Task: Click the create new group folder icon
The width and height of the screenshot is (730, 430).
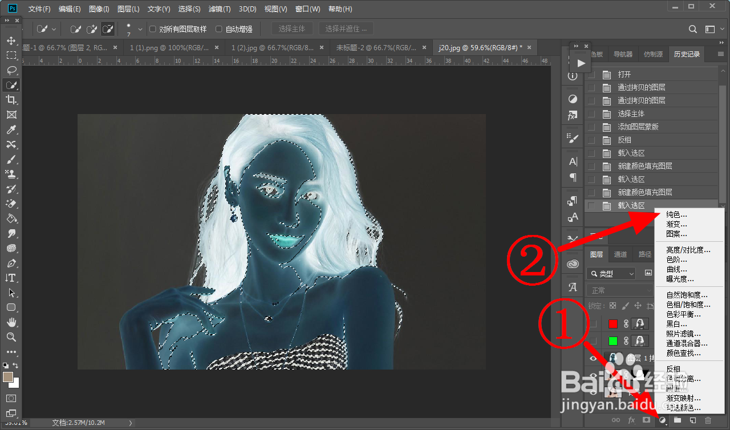Action: pos(677,420)
